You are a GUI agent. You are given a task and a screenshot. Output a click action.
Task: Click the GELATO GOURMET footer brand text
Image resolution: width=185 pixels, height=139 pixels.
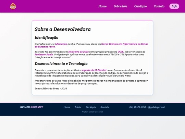tap(32, 107)
